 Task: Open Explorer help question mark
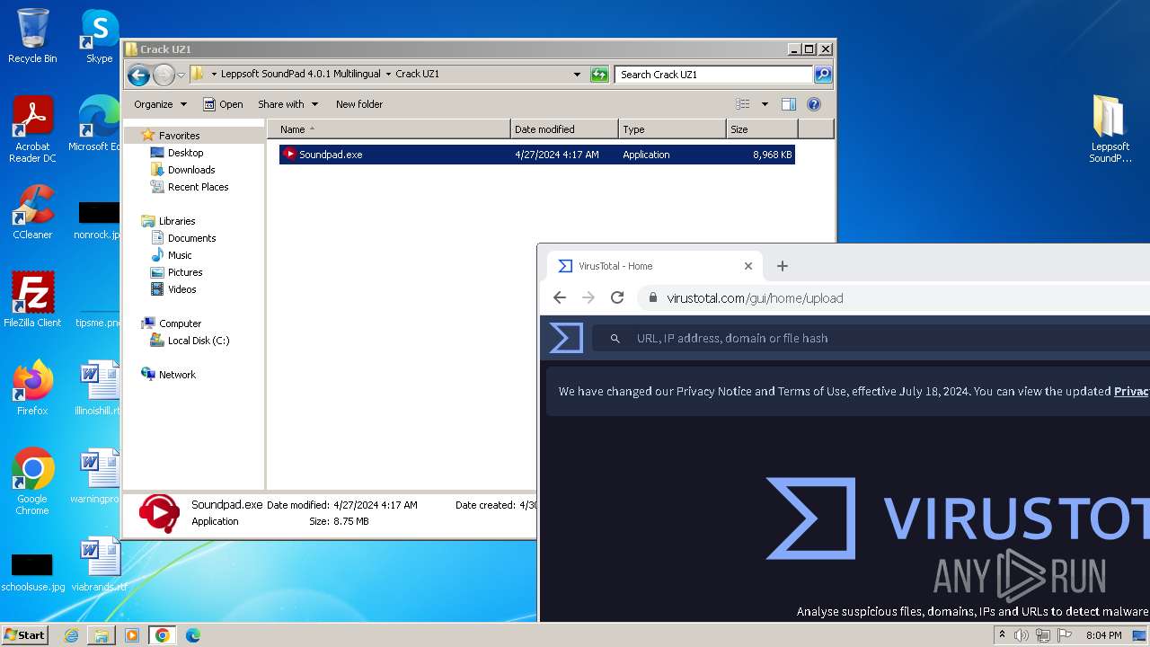click(814, 104)
